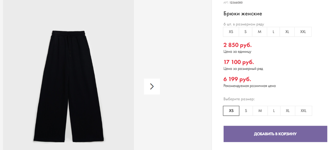Image resolution: width=332 pixels, height=150 pixels.
Task: Click S cell in size row table
Action: (245, 32)
